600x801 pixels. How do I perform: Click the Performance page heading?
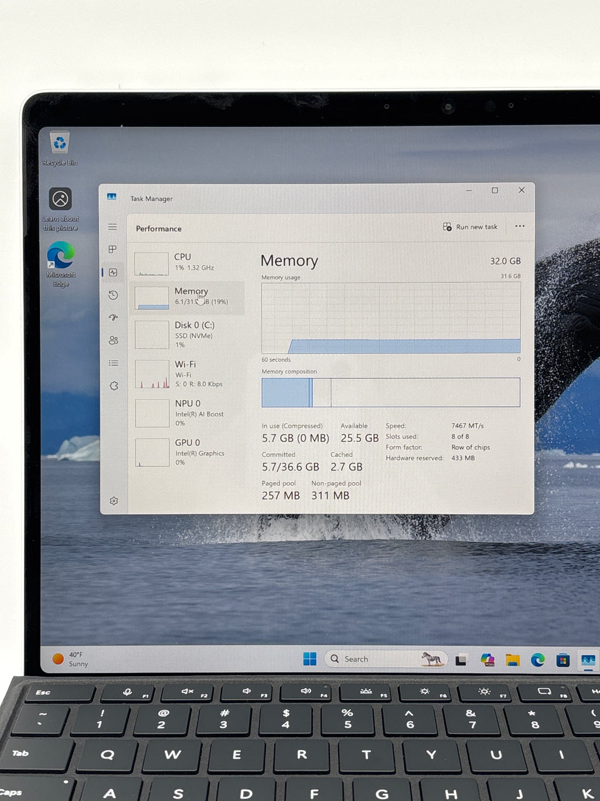(159, 229)
